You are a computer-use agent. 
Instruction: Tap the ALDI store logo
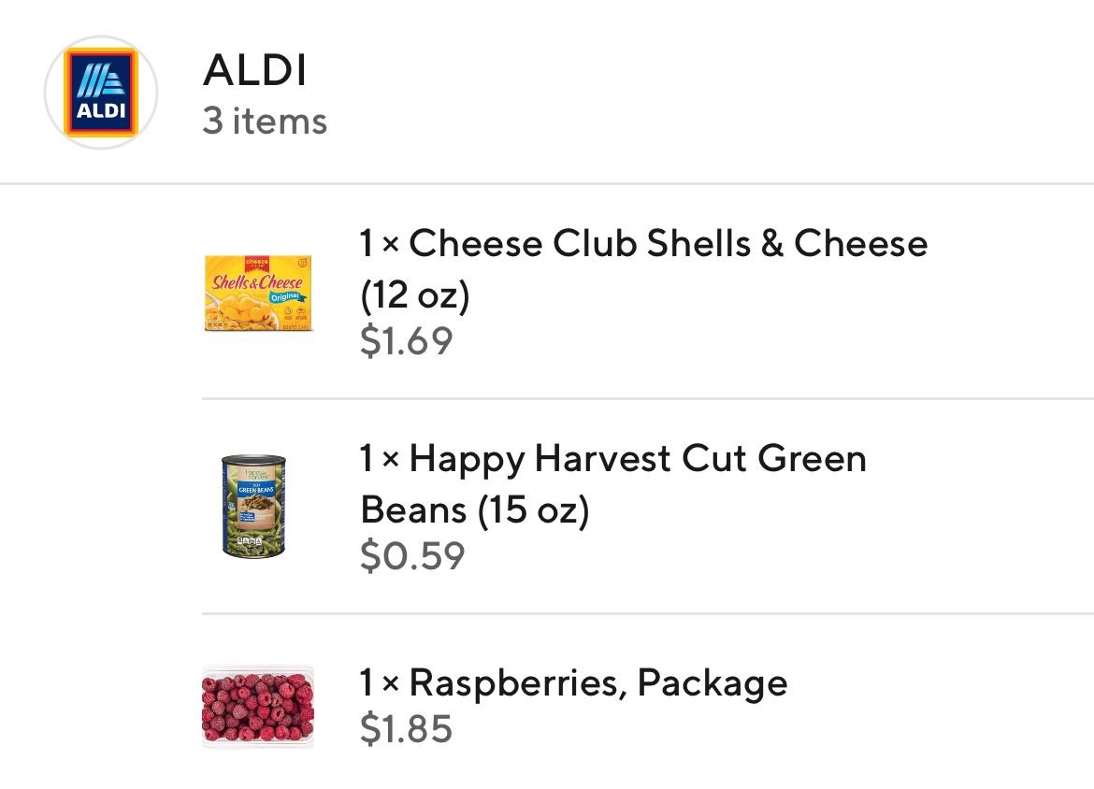pos(101,93)
